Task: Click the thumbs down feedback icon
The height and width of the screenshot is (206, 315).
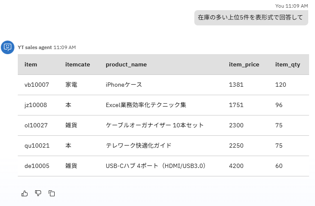Action: pyautogui.click(x=38, y=193)
